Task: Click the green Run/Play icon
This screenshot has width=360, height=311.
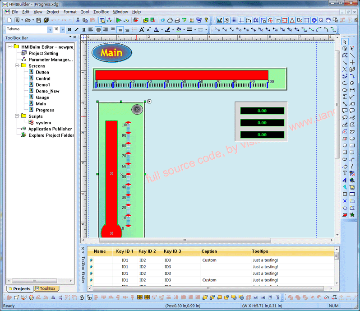Action: (x=119, y=20)
